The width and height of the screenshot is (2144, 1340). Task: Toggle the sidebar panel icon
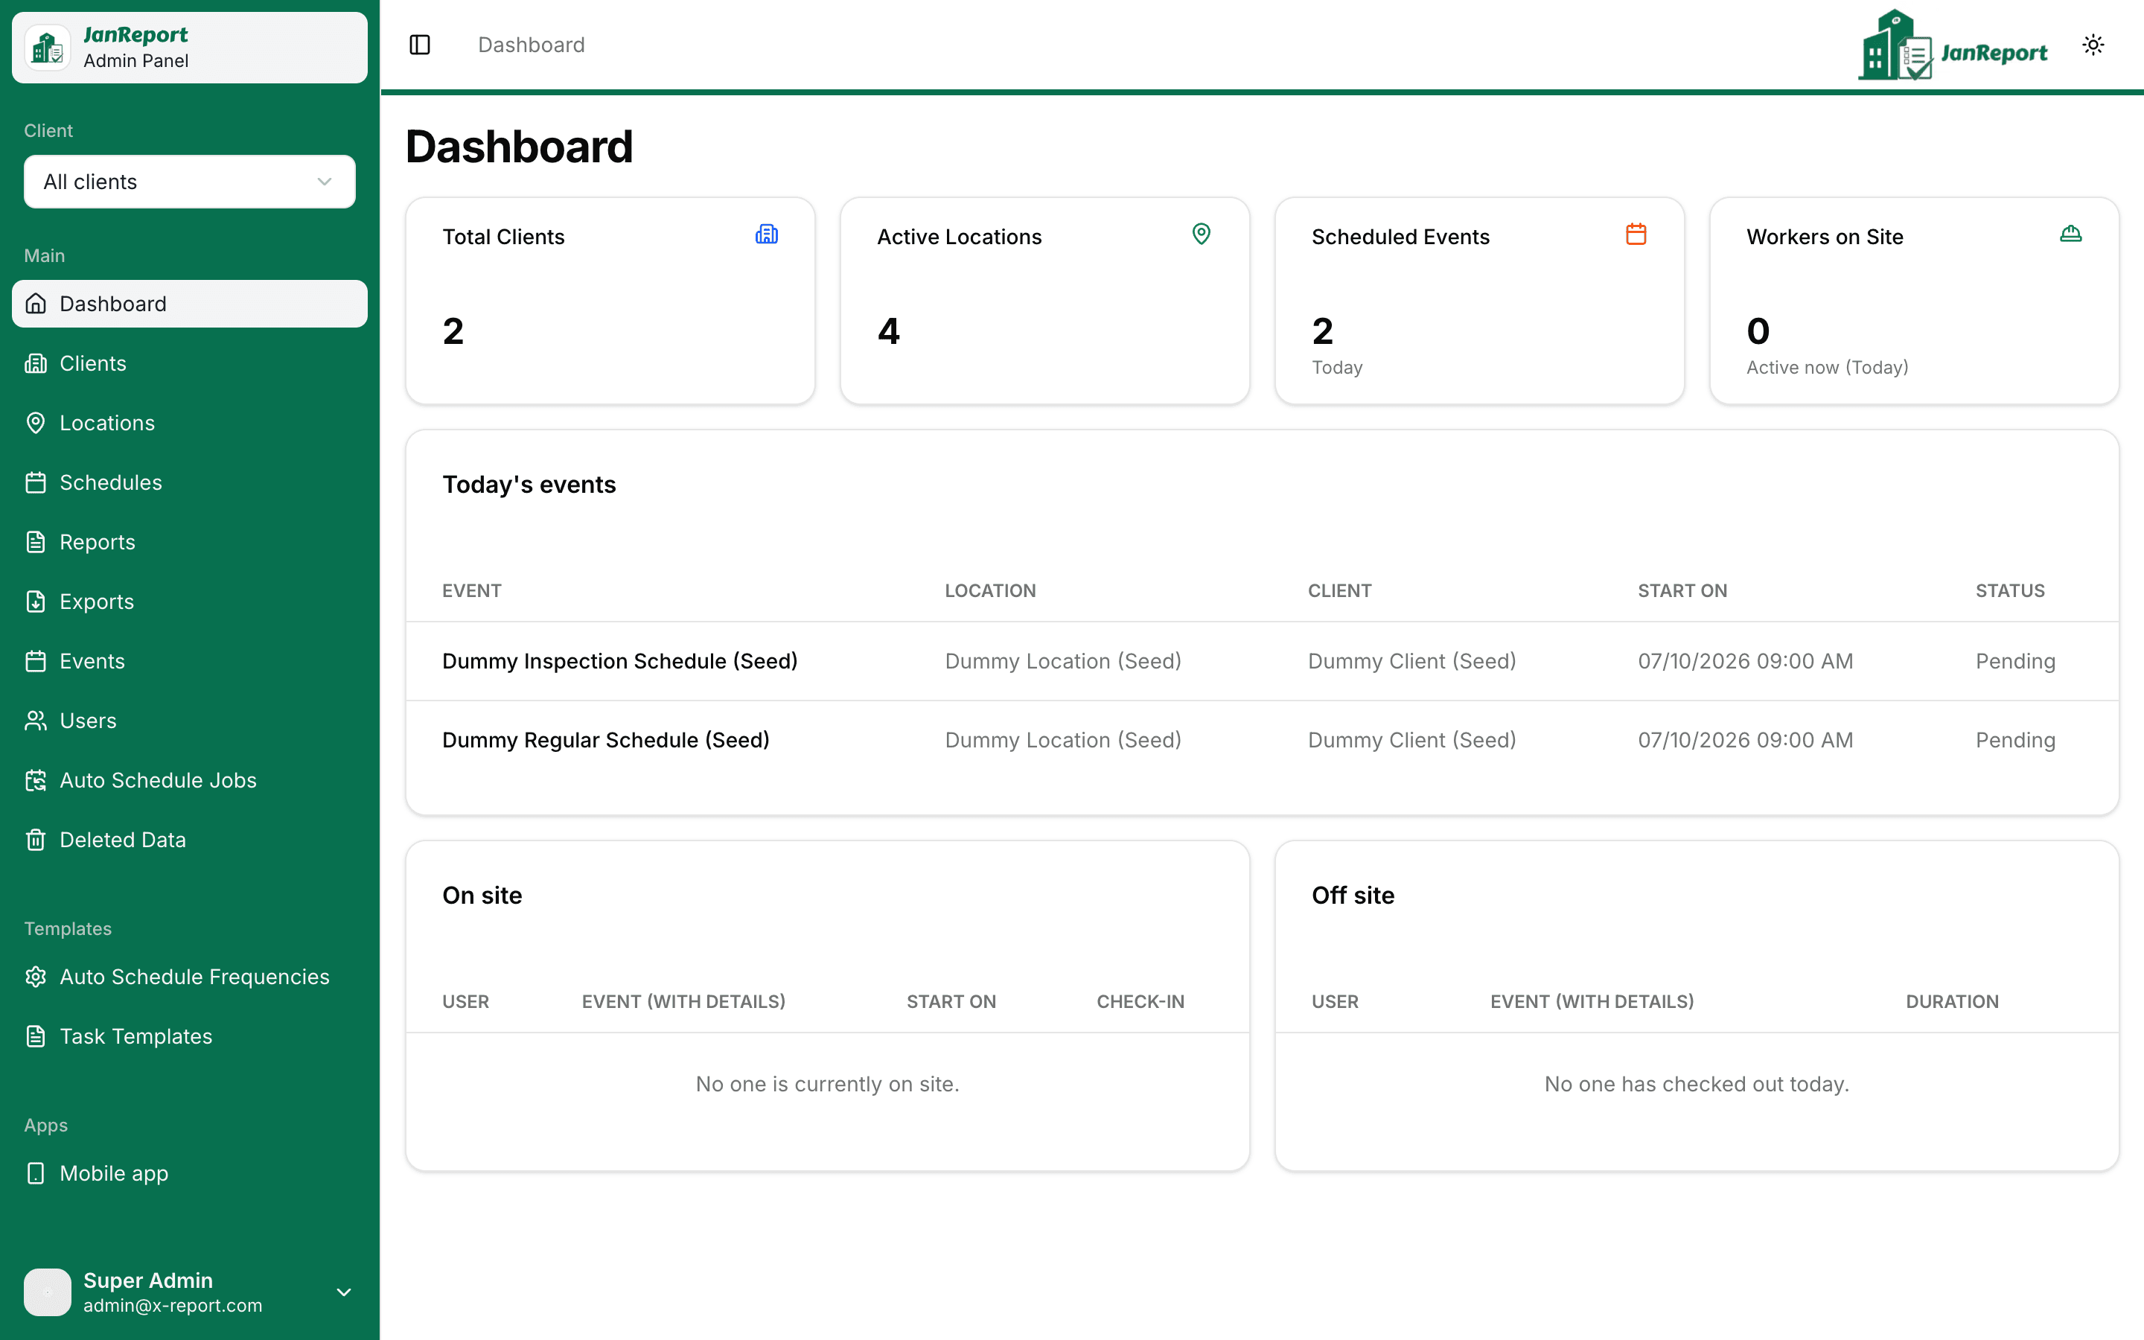tap(420, 45)
